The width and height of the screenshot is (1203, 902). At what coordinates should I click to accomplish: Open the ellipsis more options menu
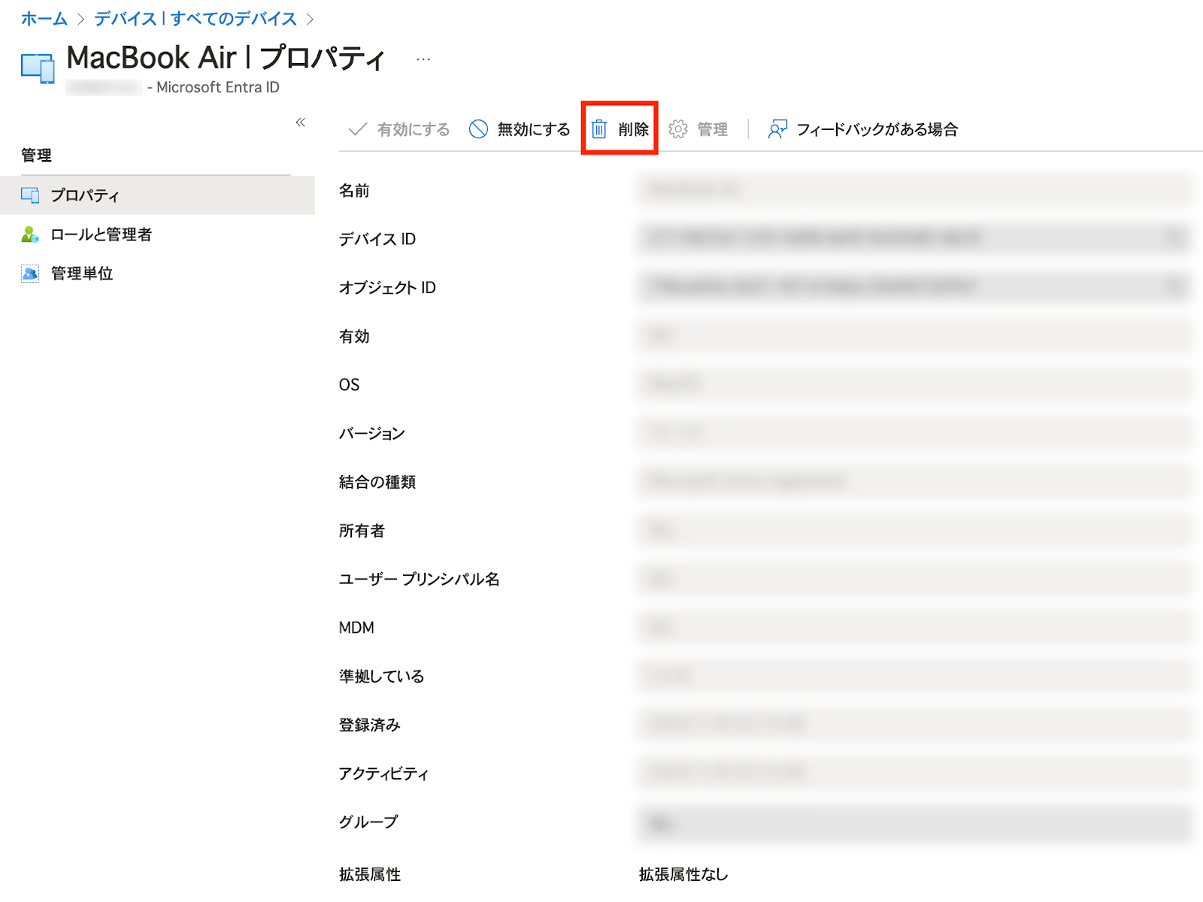pyautogui.click(x=423, y=59)
